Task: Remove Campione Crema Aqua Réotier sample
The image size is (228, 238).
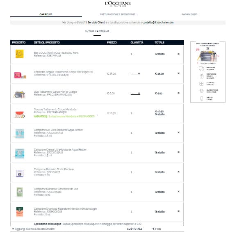Action: point(178,152)
